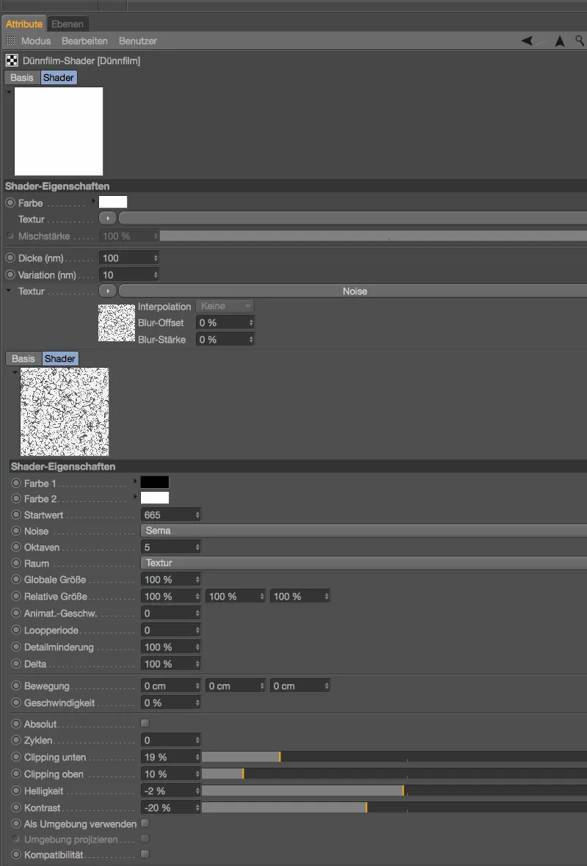The image size is (587, 866).
Task: Open the Modus menu
Action: pos(36,41)
